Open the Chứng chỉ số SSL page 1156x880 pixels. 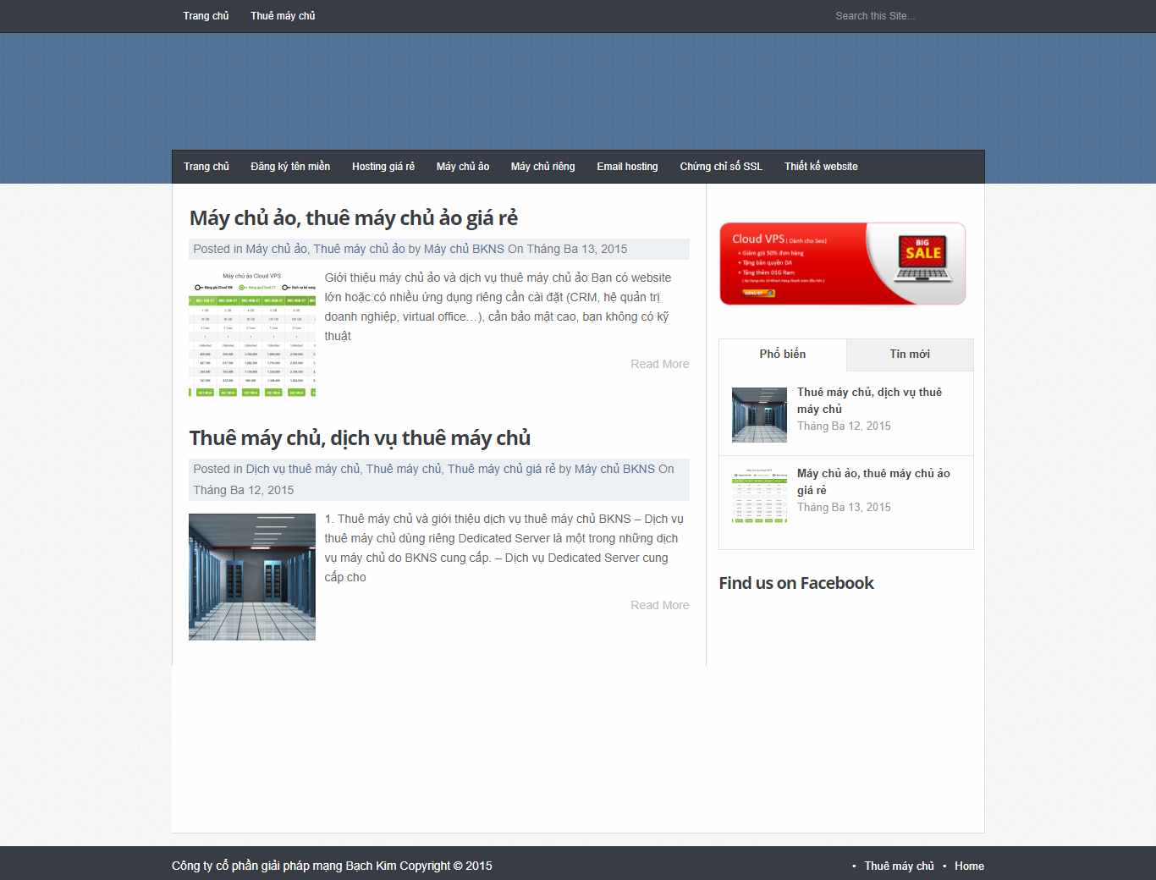pos(721,166)
